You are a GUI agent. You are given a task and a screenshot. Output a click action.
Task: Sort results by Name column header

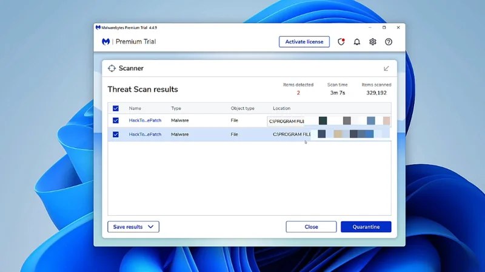[135, 109]
